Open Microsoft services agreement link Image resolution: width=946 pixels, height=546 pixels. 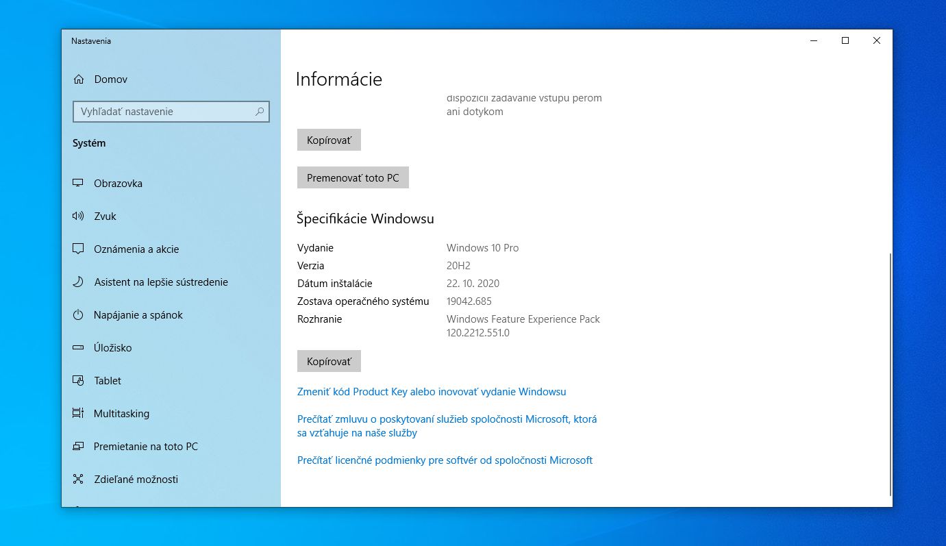[447, 426]
